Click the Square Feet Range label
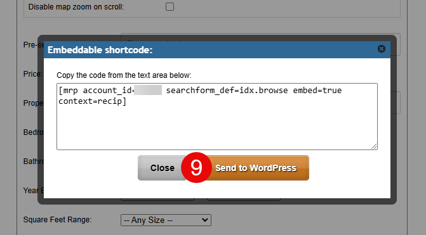426x235 pixels. coord(57,220)
